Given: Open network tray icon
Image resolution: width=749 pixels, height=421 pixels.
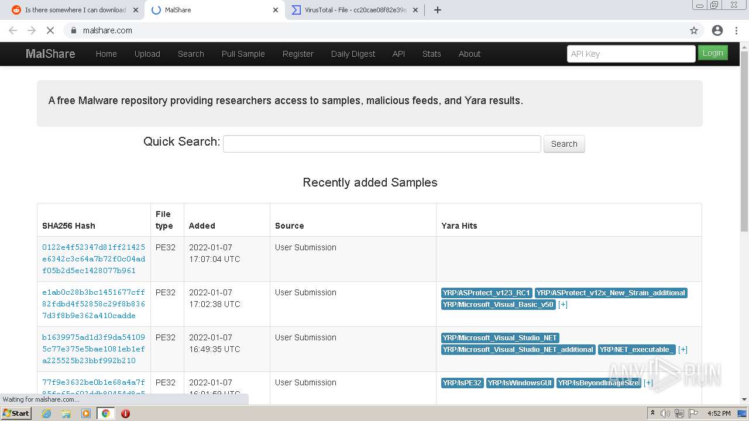Looking at the screenshot, I should pyautogui.click(x=679, y=413).
